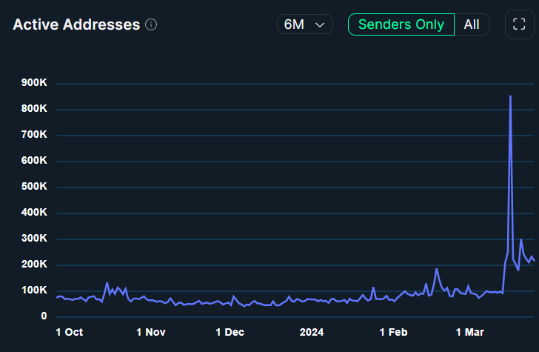This screenshot has height=352, width=539.
Task: Click the 1 Feb x-axis label
Action: [x=394, y=333]
